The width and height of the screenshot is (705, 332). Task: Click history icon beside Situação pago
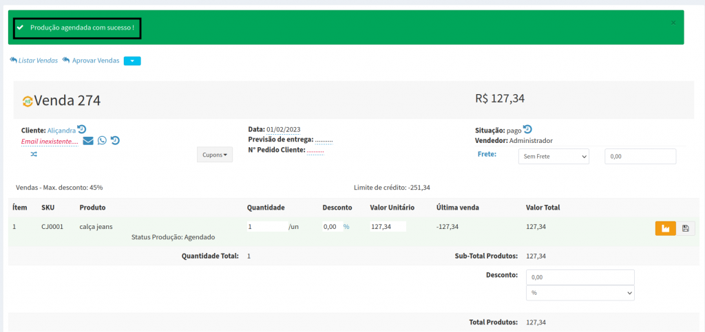pyautogui.click(x=527, y=129)
